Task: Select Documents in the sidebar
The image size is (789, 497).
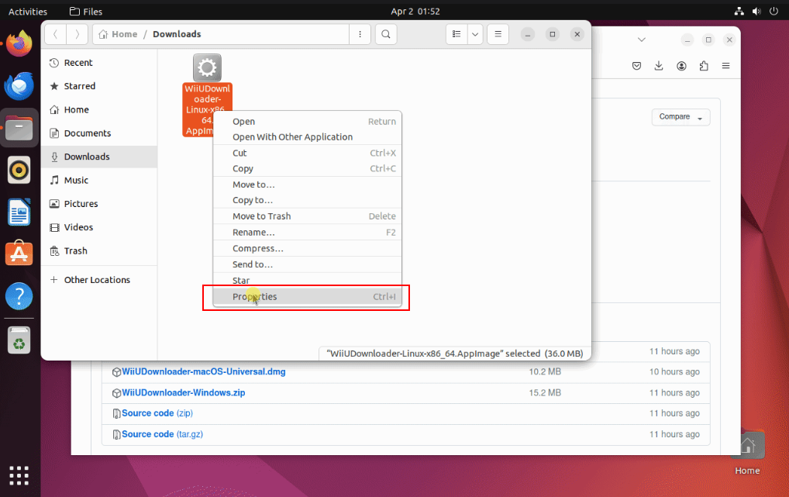Action: point(87,133)
